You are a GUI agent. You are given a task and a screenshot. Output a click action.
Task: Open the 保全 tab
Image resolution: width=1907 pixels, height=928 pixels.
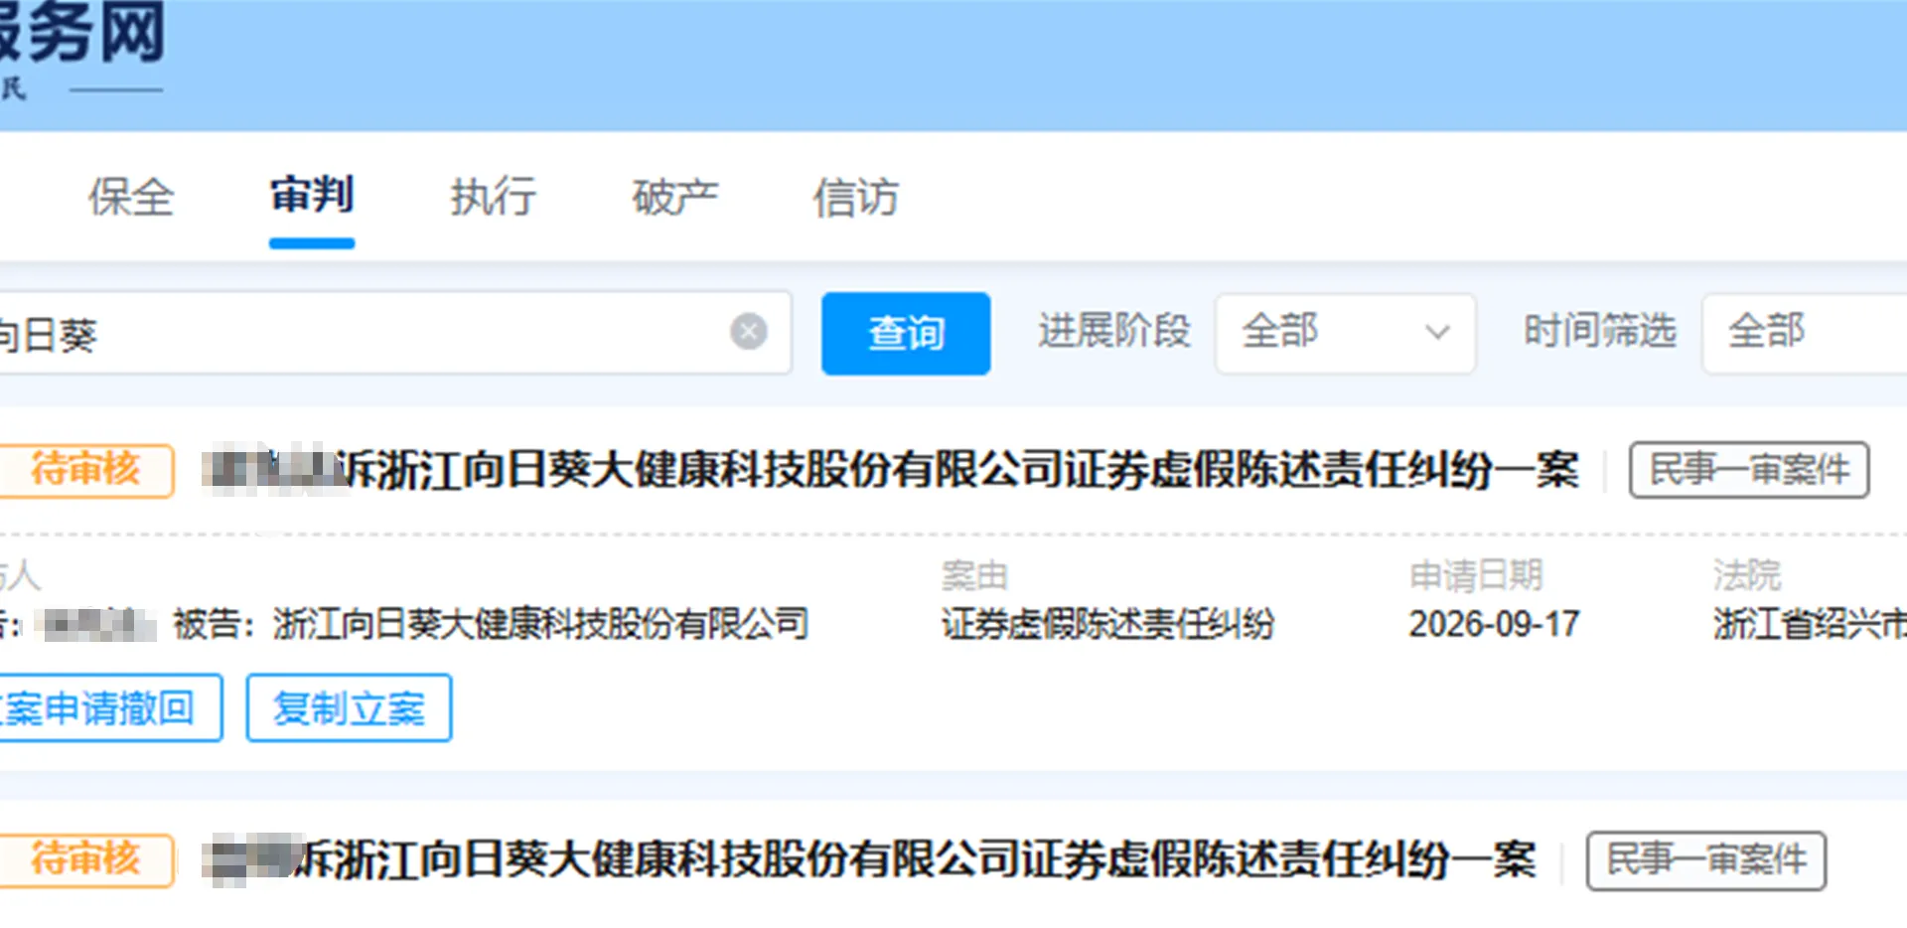131,197
